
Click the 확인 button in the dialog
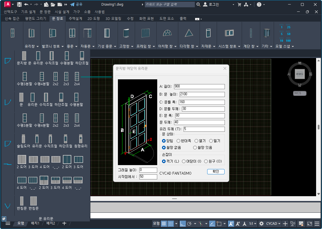click(x=216, y=172)
